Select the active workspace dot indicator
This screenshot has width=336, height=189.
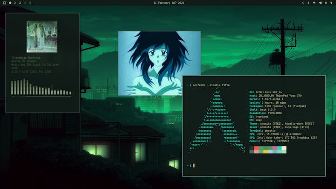point(10,3)
